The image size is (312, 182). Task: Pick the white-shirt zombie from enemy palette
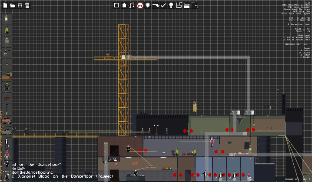click(x=7, y=19)
